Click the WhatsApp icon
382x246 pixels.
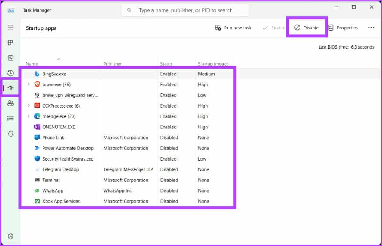(37, 191)
